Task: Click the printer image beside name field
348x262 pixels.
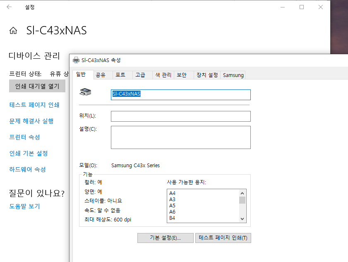Action: pyautogui.click(x=85, y=92)
